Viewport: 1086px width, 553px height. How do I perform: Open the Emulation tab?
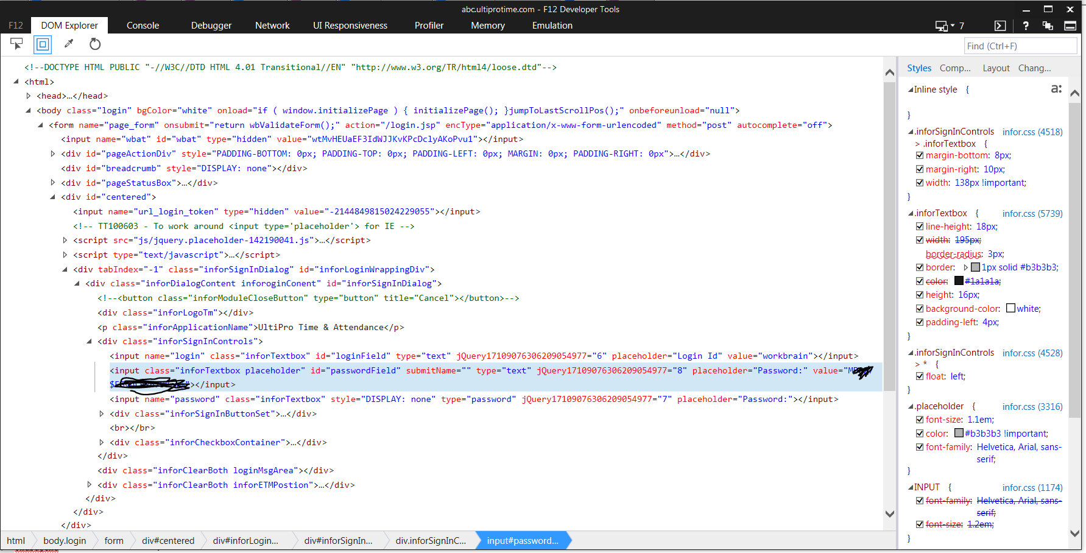tap(552, 26)
